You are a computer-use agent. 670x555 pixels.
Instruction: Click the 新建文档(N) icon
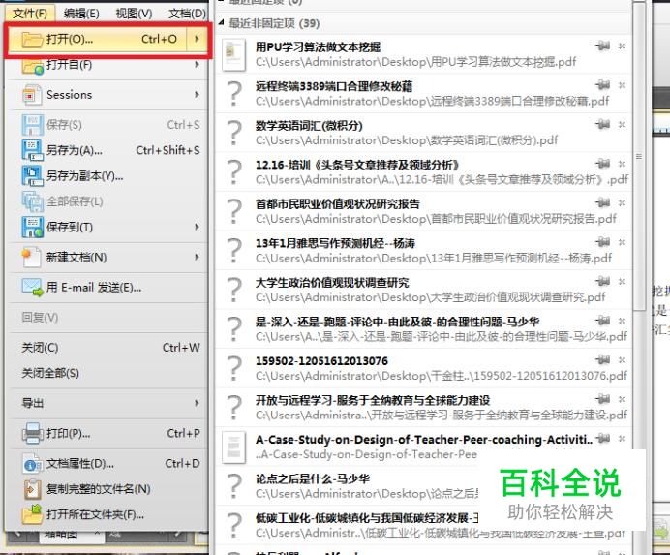pos(32,258)
